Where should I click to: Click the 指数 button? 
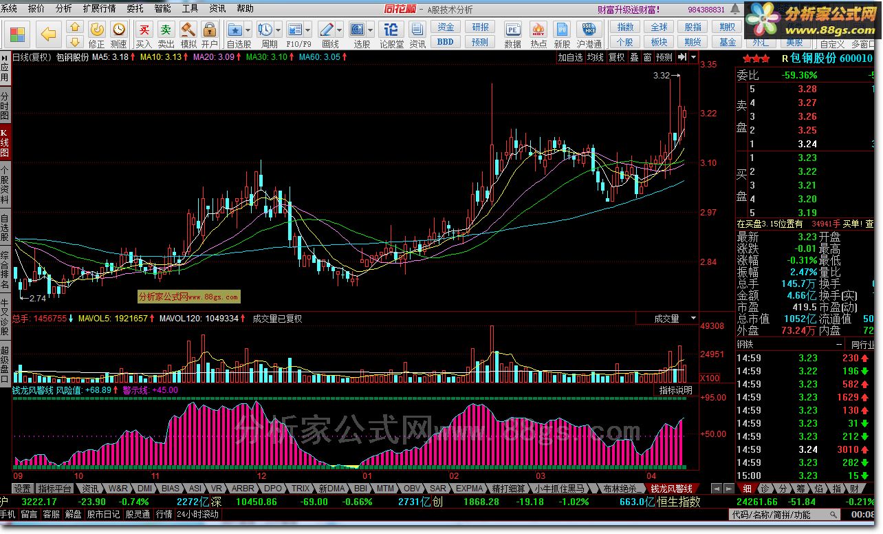point(625,27)
